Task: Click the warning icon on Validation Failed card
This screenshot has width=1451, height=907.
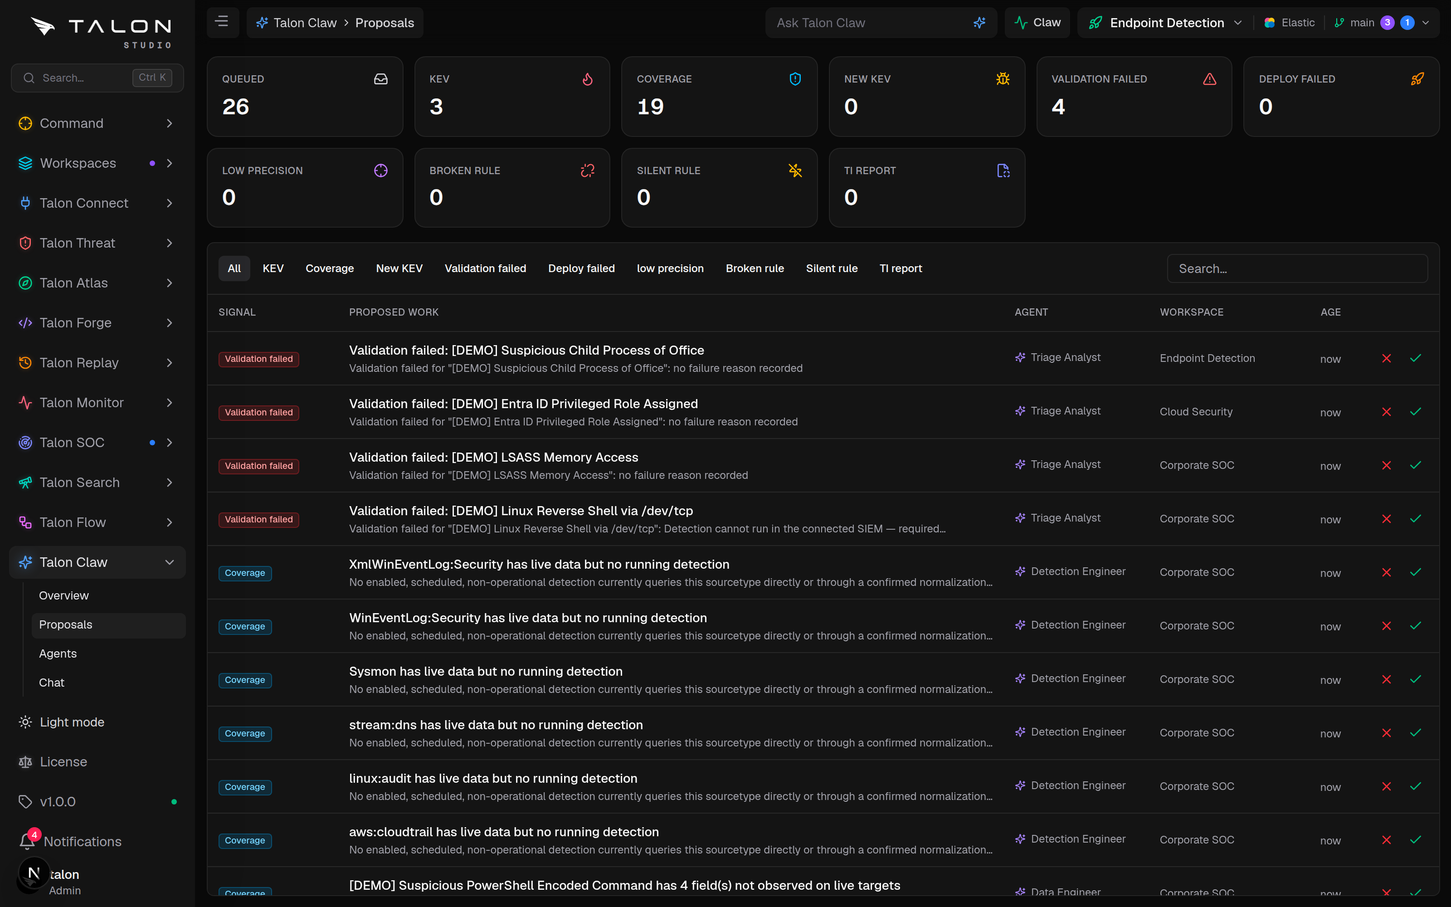Action: (1209, 79)
